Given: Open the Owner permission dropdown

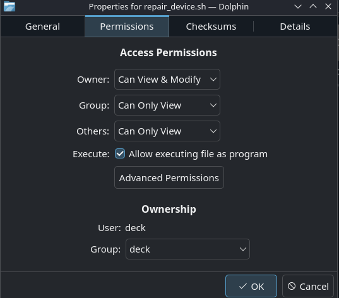Looking at the screenshot, I should 167,80.
